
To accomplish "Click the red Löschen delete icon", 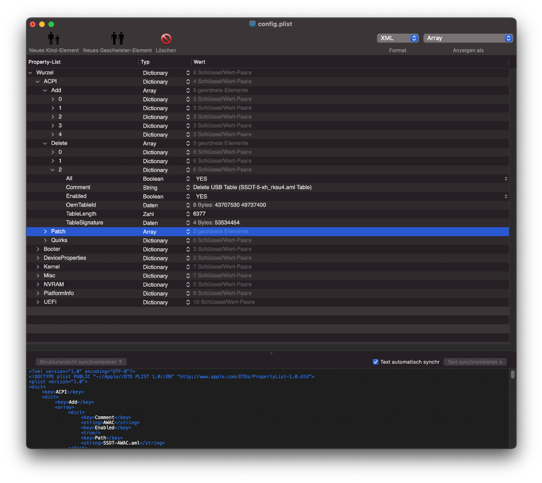I will click(166, 39).
